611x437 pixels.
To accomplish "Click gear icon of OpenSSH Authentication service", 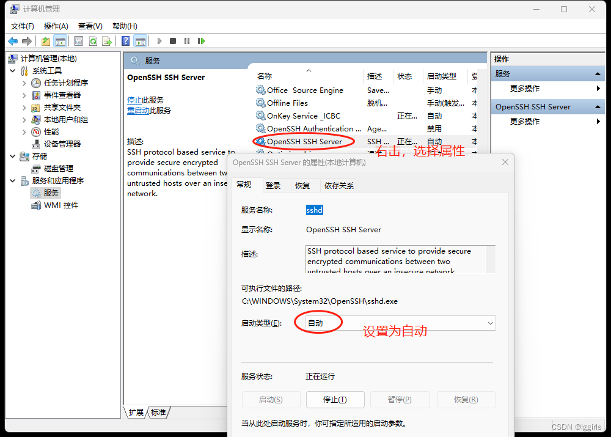I will [x=260, y=128].
